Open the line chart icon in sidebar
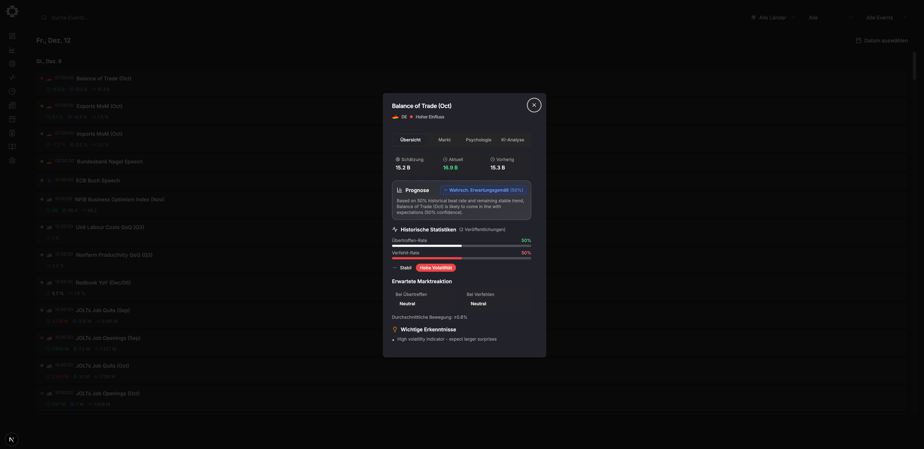924x449 pixels. [x=12, y=50]
